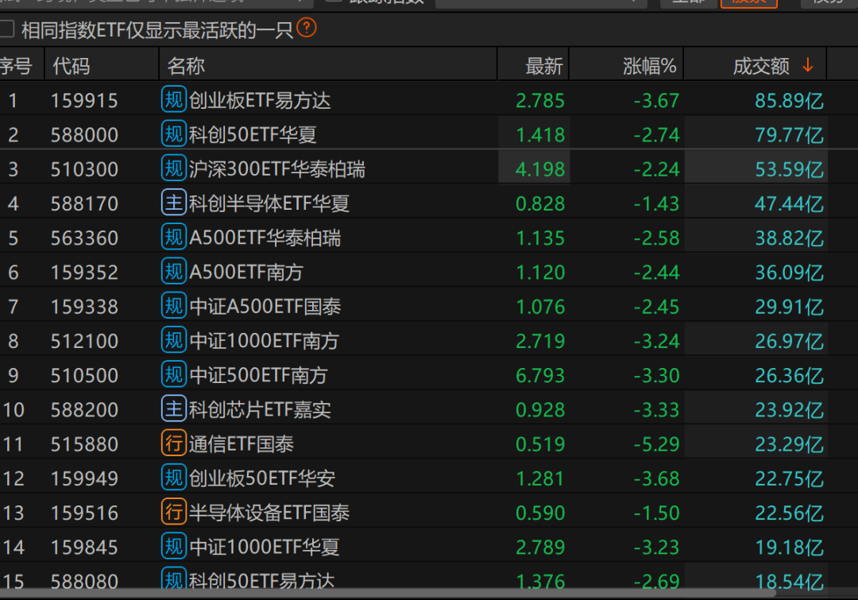The height and width of the screenshot is (600, 858).
Task: Click code 159949
Action: pyautogui.click(x=84, y=478)
